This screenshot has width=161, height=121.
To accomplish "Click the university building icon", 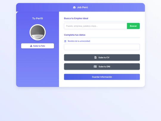I will point(65,41).
